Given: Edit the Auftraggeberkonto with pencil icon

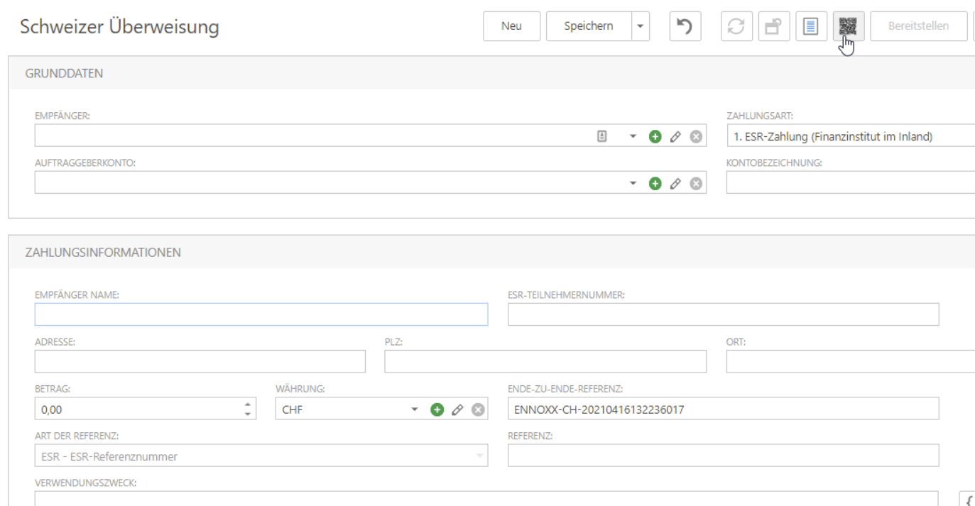Looking at the screenshot, I should [675, 183].
